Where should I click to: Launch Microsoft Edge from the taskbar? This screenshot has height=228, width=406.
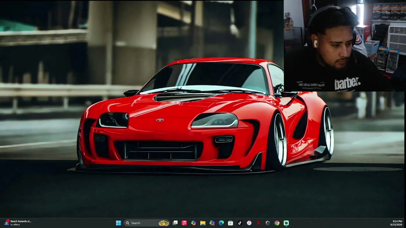(x=221, y=223)
